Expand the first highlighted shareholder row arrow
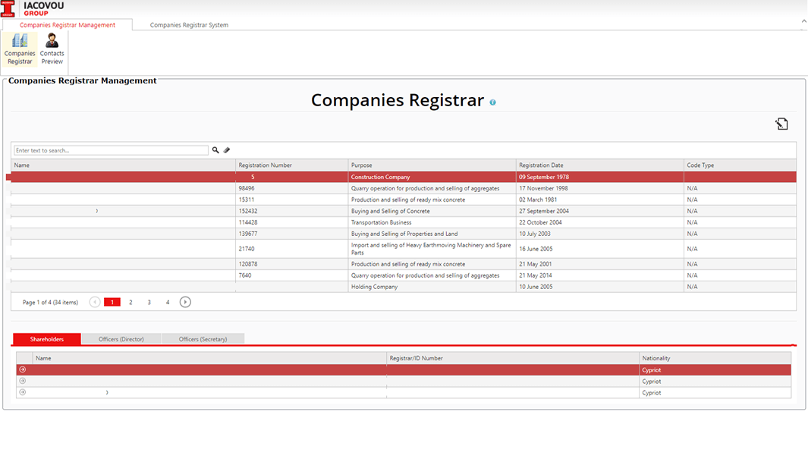 [x=23, y=369]
